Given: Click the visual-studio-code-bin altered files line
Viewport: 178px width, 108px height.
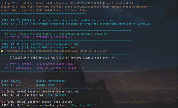Looking at the screenshot, I should (x=44, y=10).
